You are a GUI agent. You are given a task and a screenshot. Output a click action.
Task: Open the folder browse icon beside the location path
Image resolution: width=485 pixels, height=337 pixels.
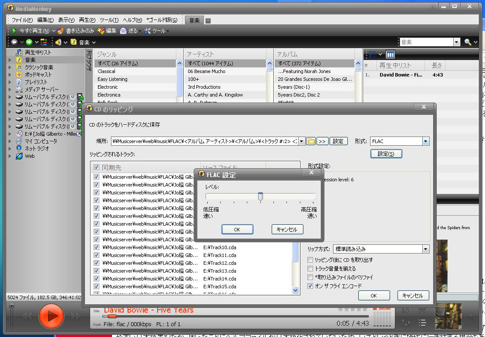[x=311, y=141]
